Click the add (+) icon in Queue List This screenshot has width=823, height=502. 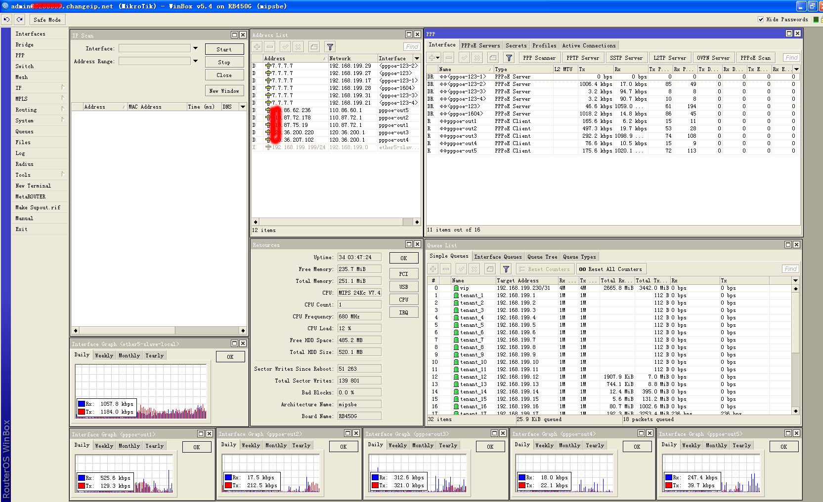click(x=433, y=269)
